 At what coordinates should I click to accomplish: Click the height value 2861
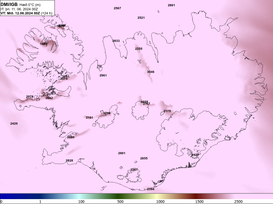(x=171, y=5)
